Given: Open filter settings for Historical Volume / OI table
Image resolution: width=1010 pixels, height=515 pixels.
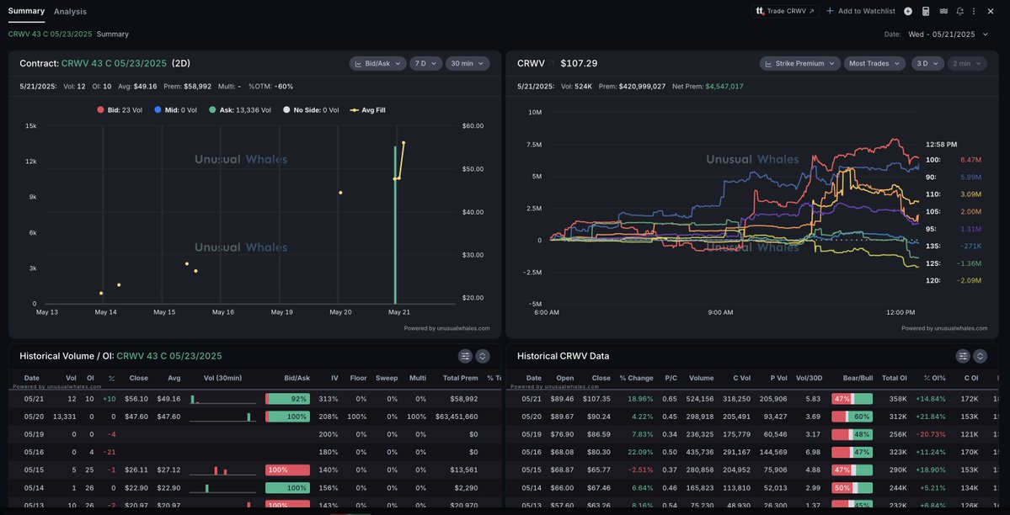Looking at the screenshot, I should (465, 356).
